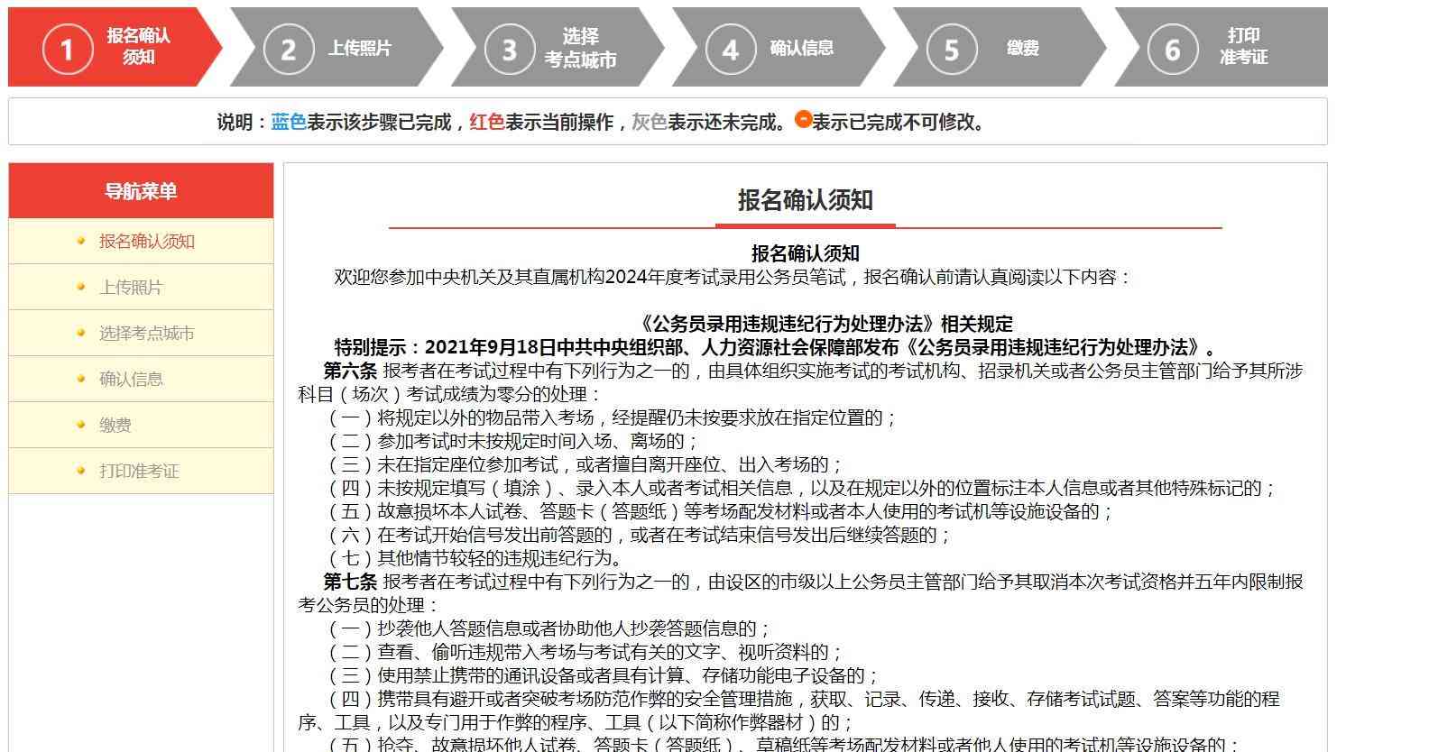The image size is (1438, 752).
Task: Click the bullet icon beside 上传照片 in the navigation menu
Action: point(81,287)
